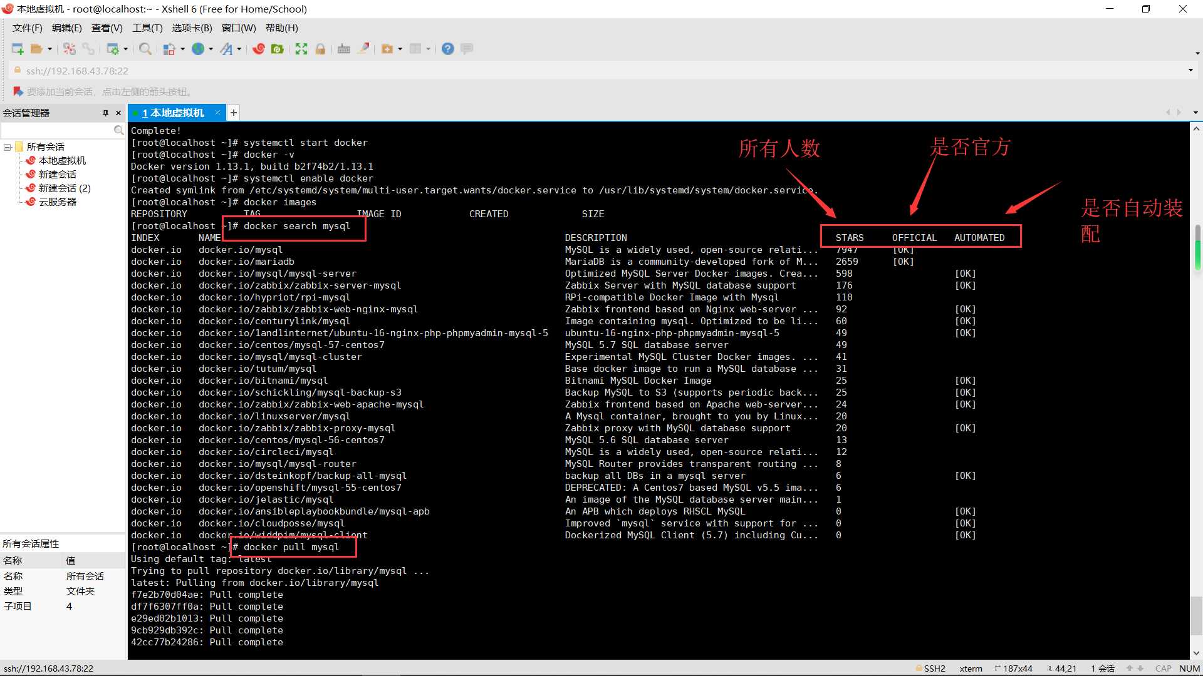Click scrollbar up arrow of terminal

1196,129
